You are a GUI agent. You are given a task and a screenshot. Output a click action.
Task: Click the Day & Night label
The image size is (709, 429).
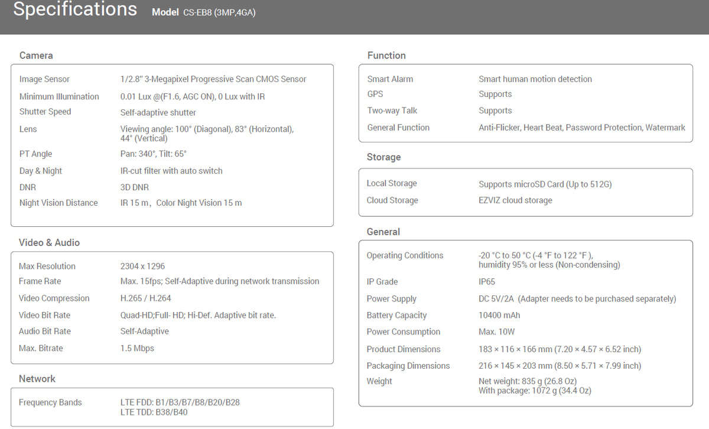(x=40, y=171)
